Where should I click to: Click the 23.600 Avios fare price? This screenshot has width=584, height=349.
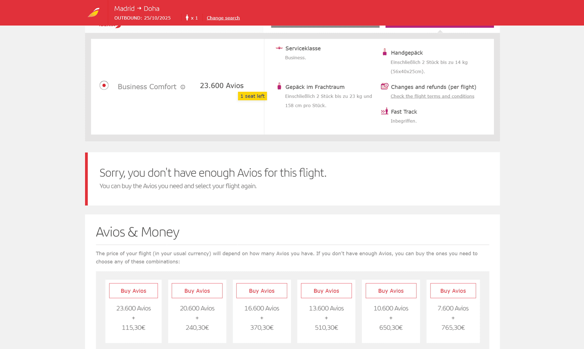[222, 86]
